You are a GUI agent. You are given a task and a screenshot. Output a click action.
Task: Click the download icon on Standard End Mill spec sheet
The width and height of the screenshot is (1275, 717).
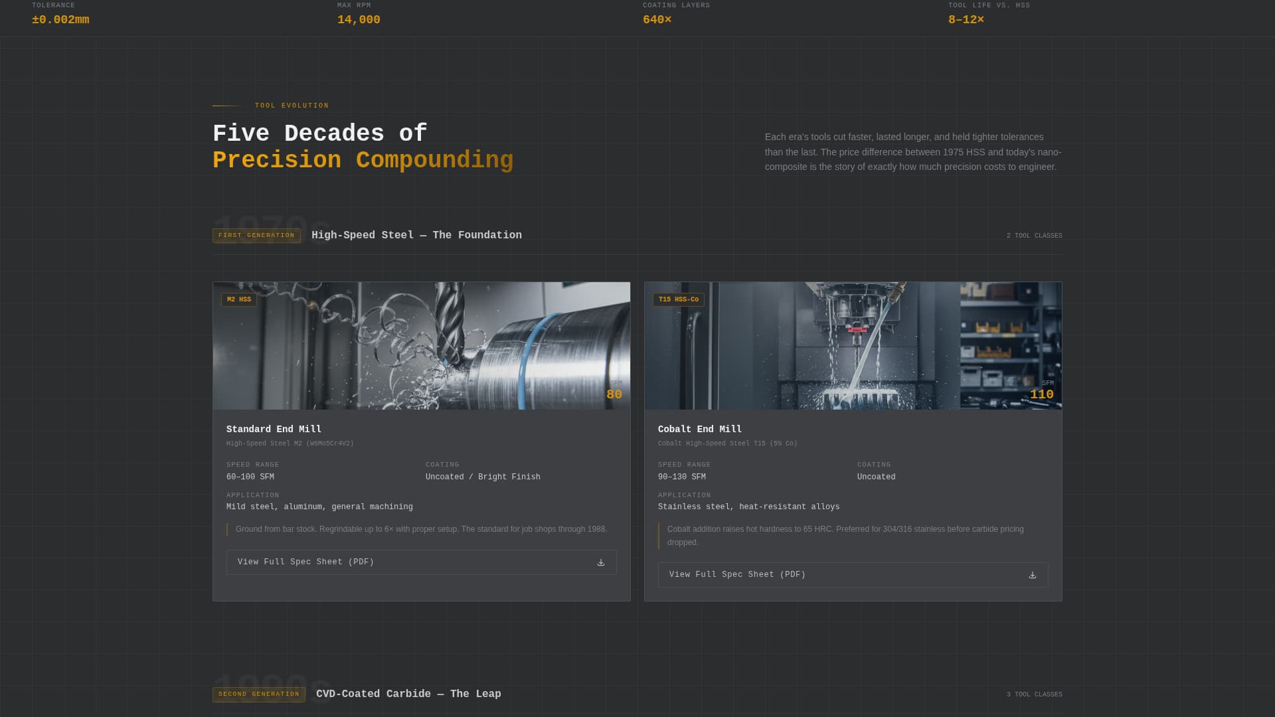click(x=600, y=562)
